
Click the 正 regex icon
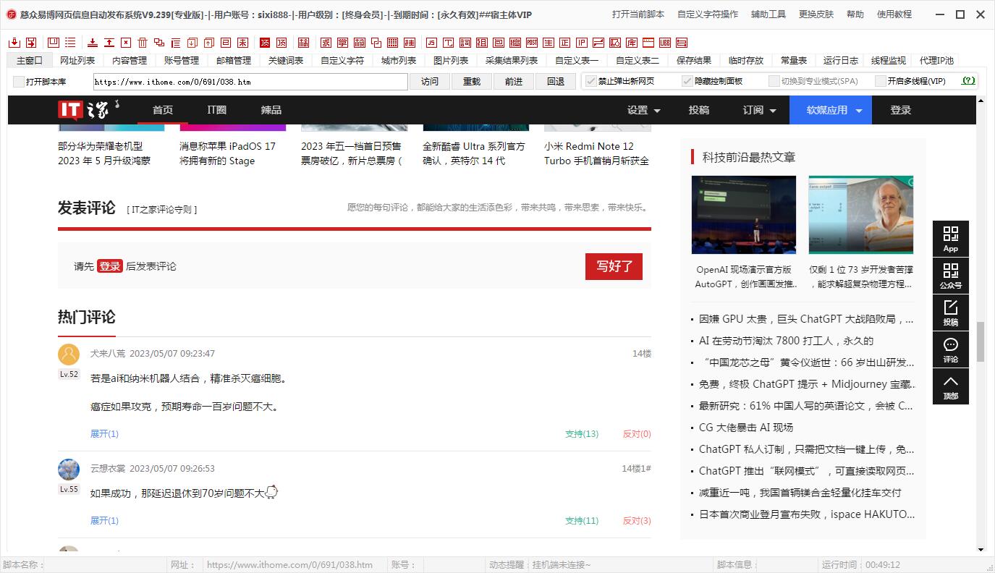[x=564, y=43]
